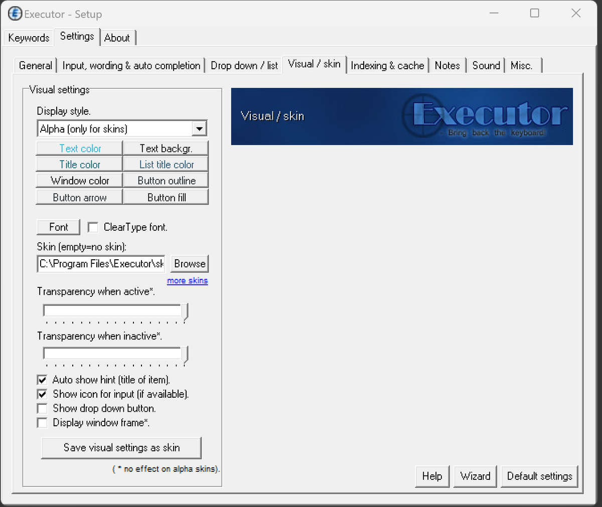Screen dimensions: 602x507
Task: Click the Button fill color button
Action: point(166,197)
